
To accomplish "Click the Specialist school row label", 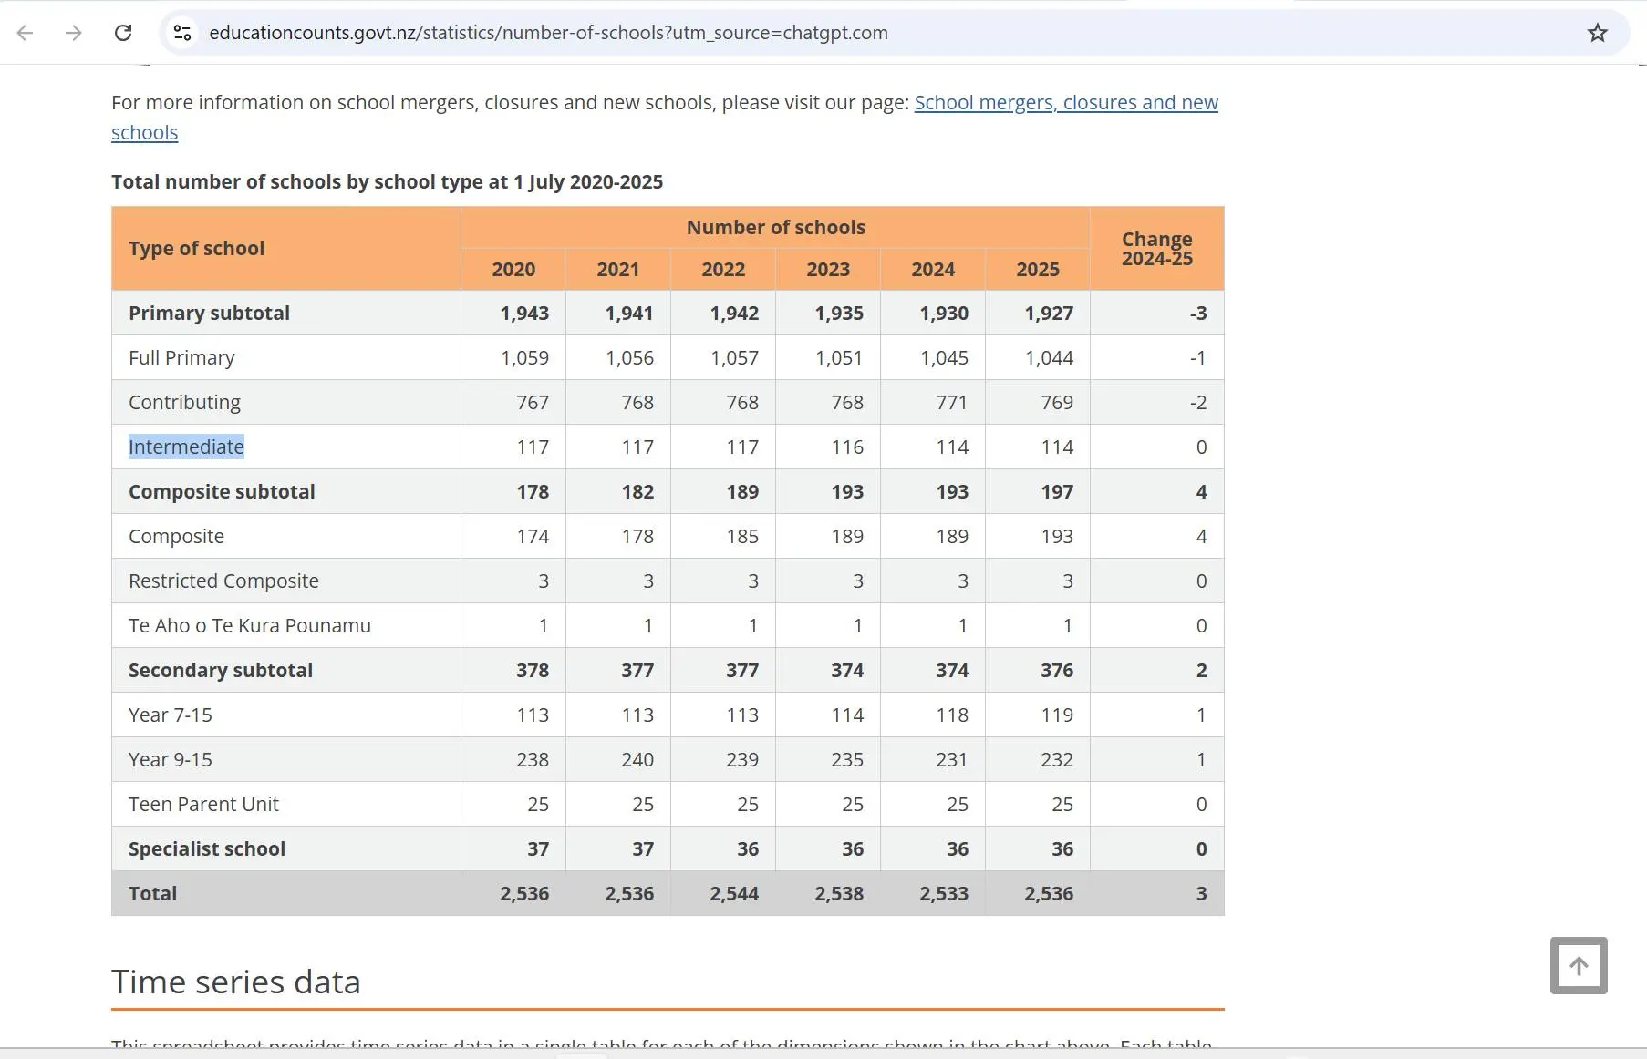I will (207, 848).
